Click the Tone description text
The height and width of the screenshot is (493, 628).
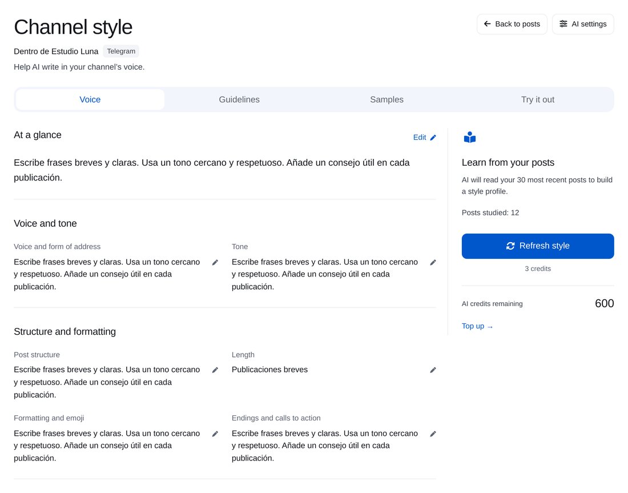(324, 274)
